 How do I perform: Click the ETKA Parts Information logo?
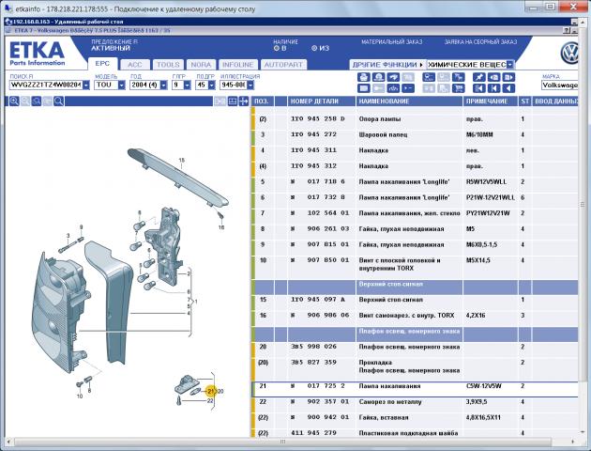tap(37, 54)
